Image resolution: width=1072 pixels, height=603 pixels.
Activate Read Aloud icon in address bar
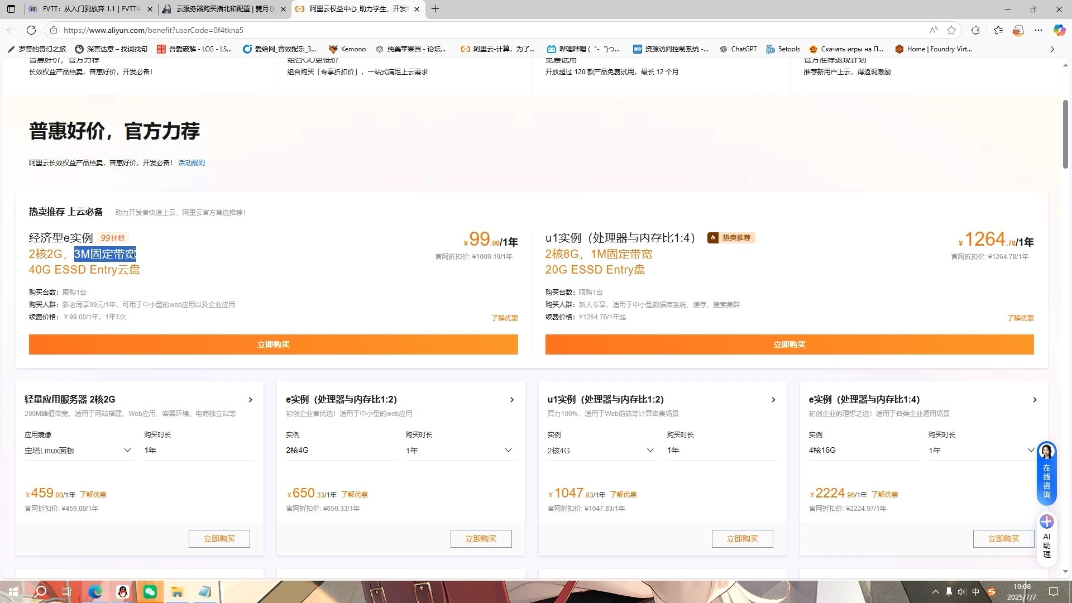coord(934,30)
